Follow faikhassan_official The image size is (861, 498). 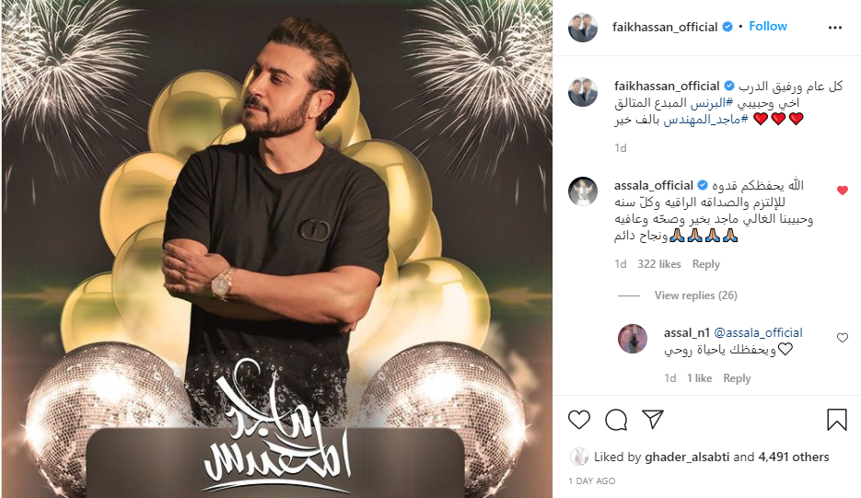[x=768, y=27]
